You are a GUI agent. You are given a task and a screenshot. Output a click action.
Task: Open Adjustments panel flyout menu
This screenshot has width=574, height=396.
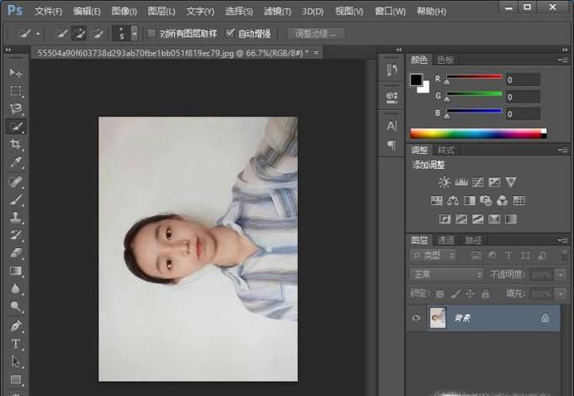click(x=563, y=150)
